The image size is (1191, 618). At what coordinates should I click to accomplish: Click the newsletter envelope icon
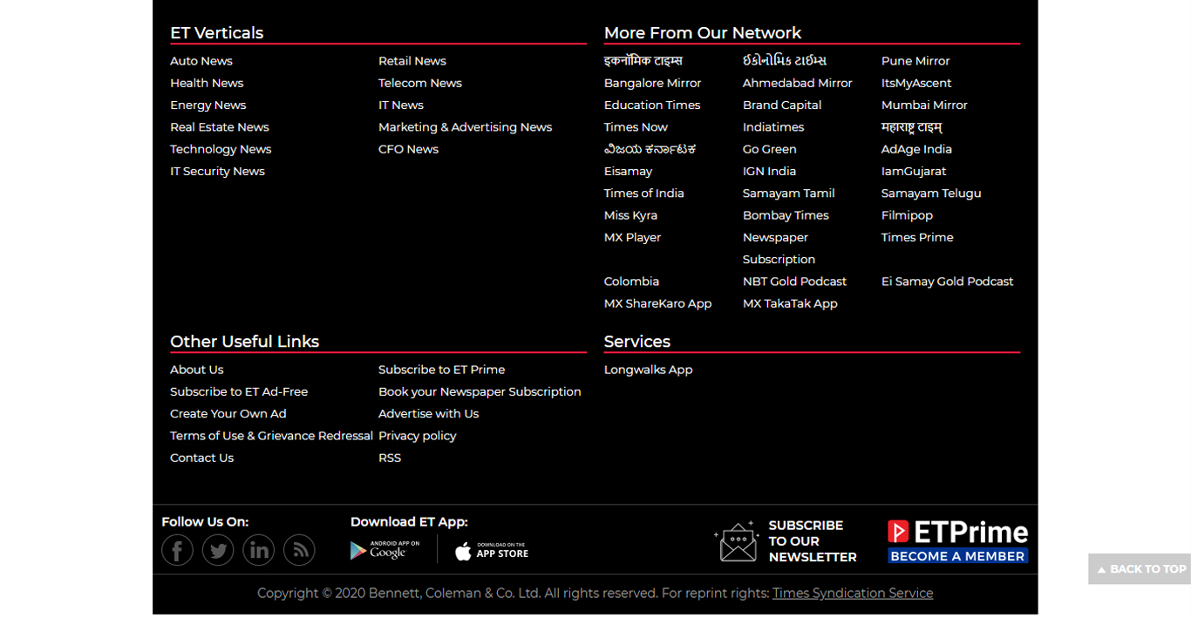pyautogui.click(x=738, y=541)
